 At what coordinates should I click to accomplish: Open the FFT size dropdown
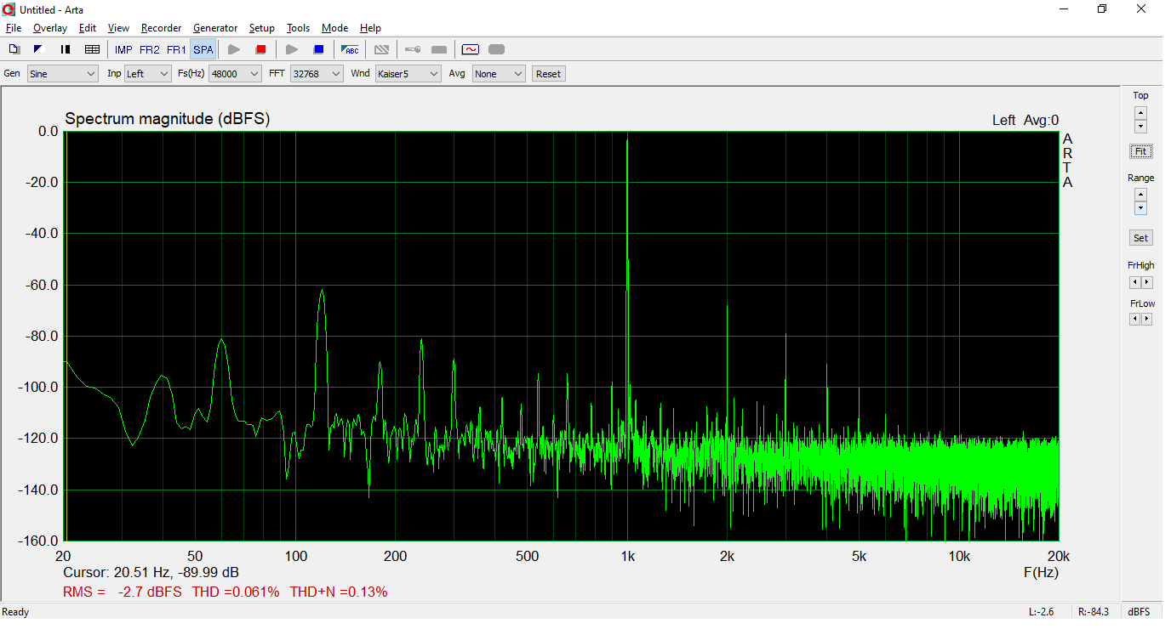pyautogui.click(x=317, y=74)
